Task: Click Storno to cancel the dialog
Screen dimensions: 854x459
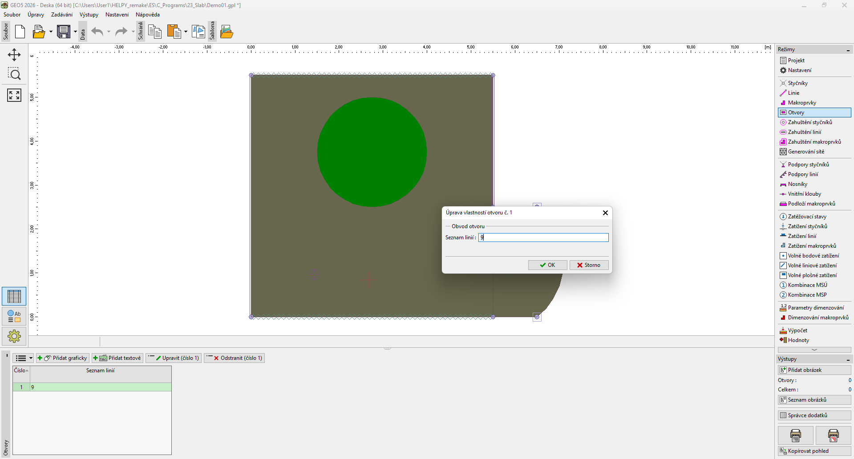Action: 589,265
